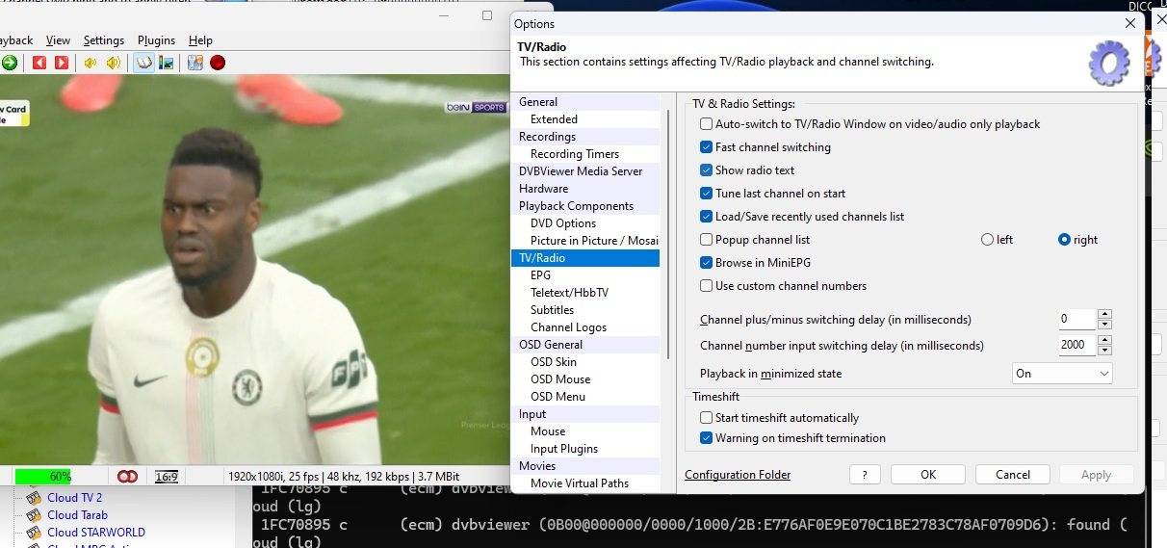Toggle the EPG book toolbar icon
This screenshot has width=1167, height=548.
[x=143, y=63]
